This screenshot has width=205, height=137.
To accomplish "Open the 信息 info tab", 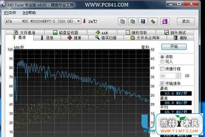I will 47,38.
